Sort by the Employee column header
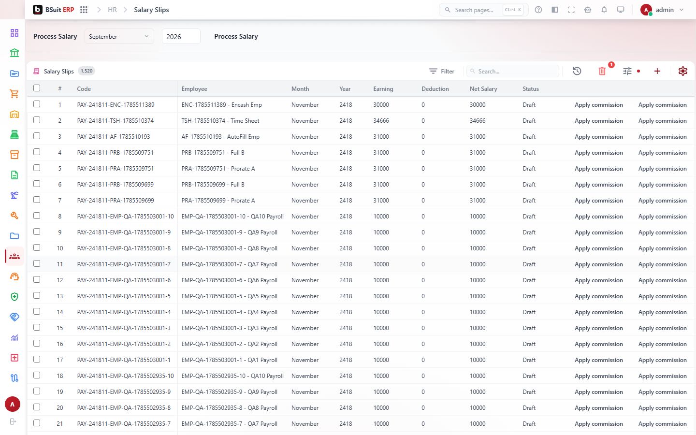The height and width of the screenshot is (435, 696). (x=194, y=89)
